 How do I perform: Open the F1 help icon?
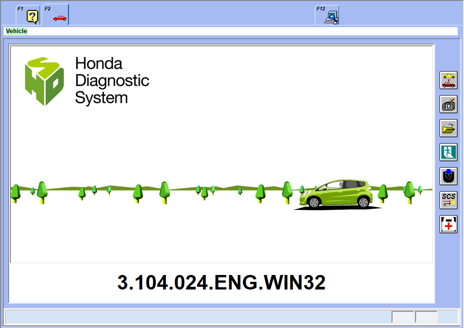coord(28,15)
